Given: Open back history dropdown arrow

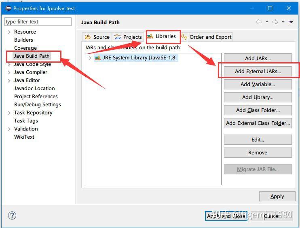Looking at the screenshot, I should [267, 22].
